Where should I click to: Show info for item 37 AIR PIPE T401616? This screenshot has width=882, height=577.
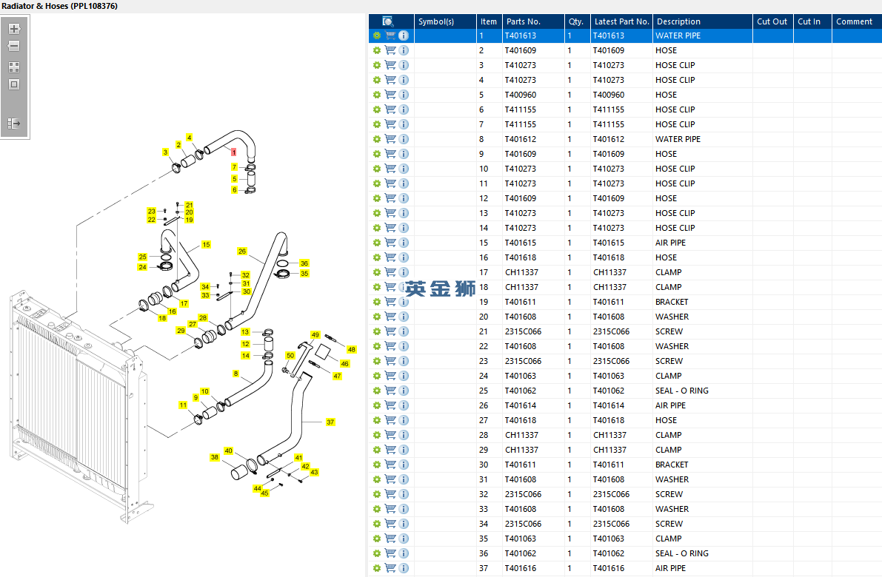pos(404,569)
